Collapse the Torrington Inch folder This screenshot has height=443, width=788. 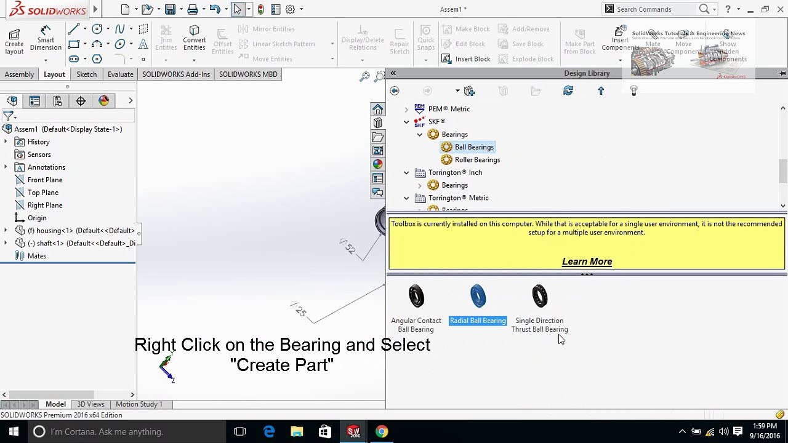406,173
